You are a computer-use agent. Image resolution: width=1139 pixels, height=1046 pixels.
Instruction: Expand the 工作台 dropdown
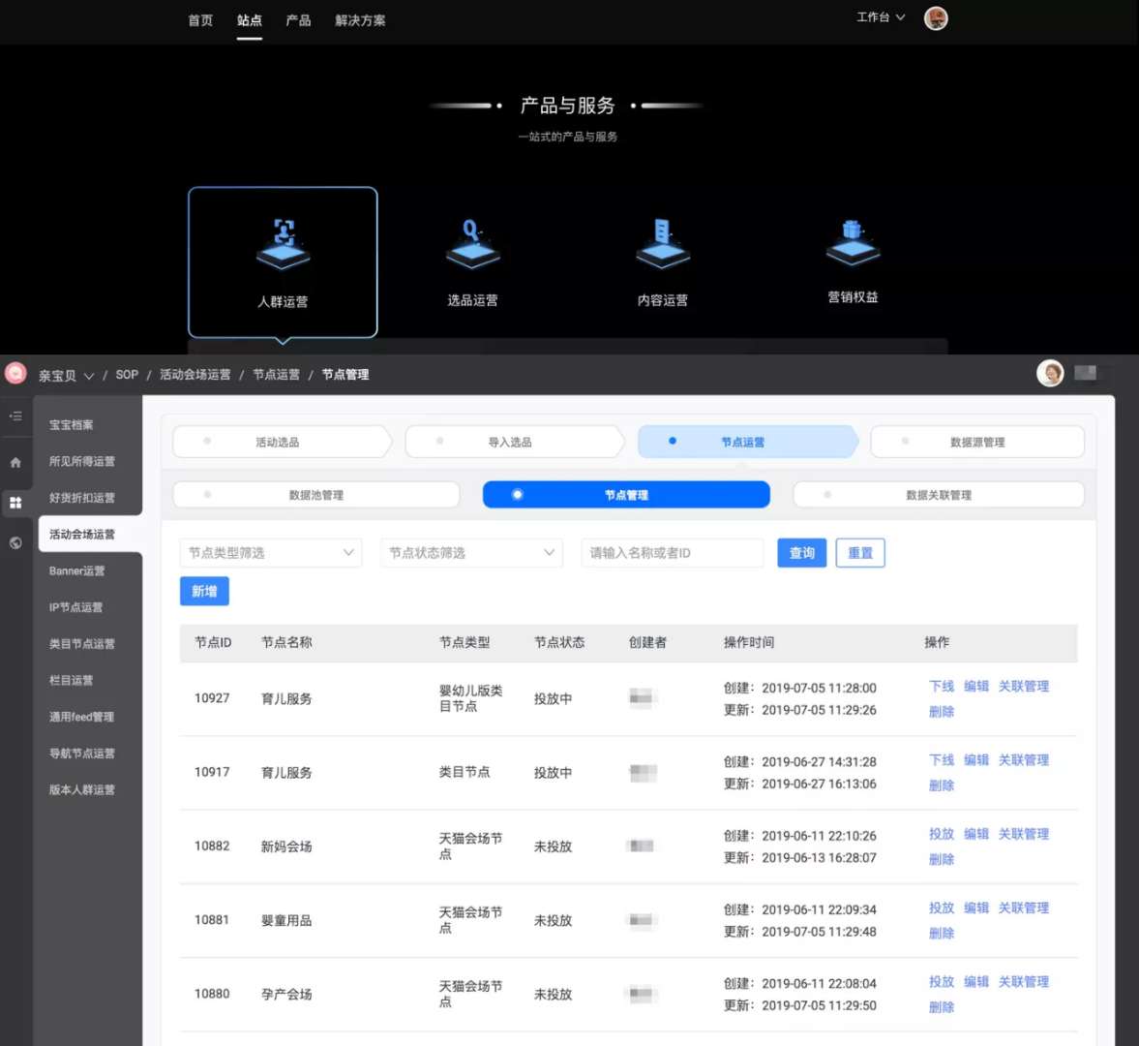pyautogui.click(x=881, y=16)
